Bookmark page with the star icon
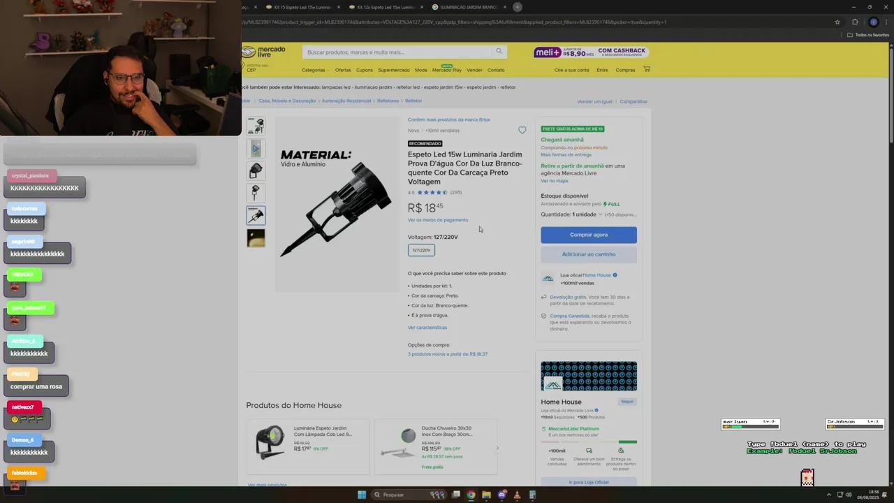The image size is (894, 503). pos(837,22)
